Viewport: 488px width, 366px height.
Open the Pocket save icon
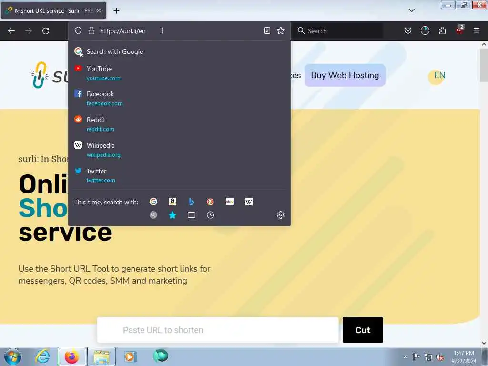coord(408,30)
